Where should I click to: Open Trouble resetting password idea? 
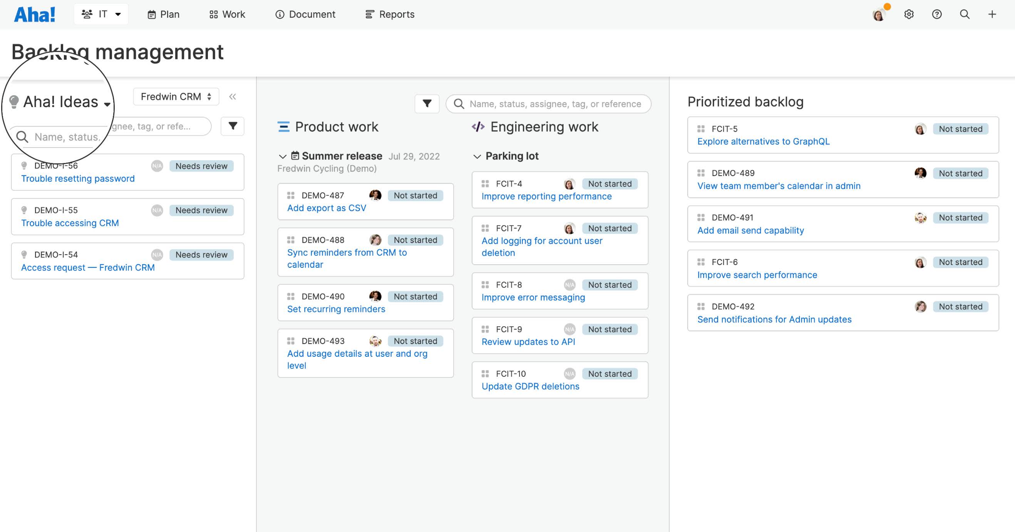[78, 178]
